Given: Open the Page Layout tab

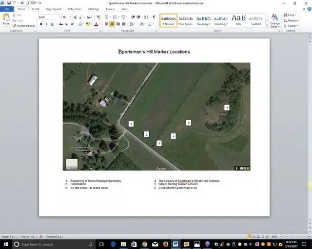Looking at the screenshot, I should tap(53, 9).
